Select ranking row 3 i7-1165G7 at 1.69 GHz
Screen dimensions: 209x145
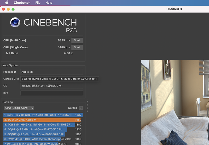coord(43,124)
